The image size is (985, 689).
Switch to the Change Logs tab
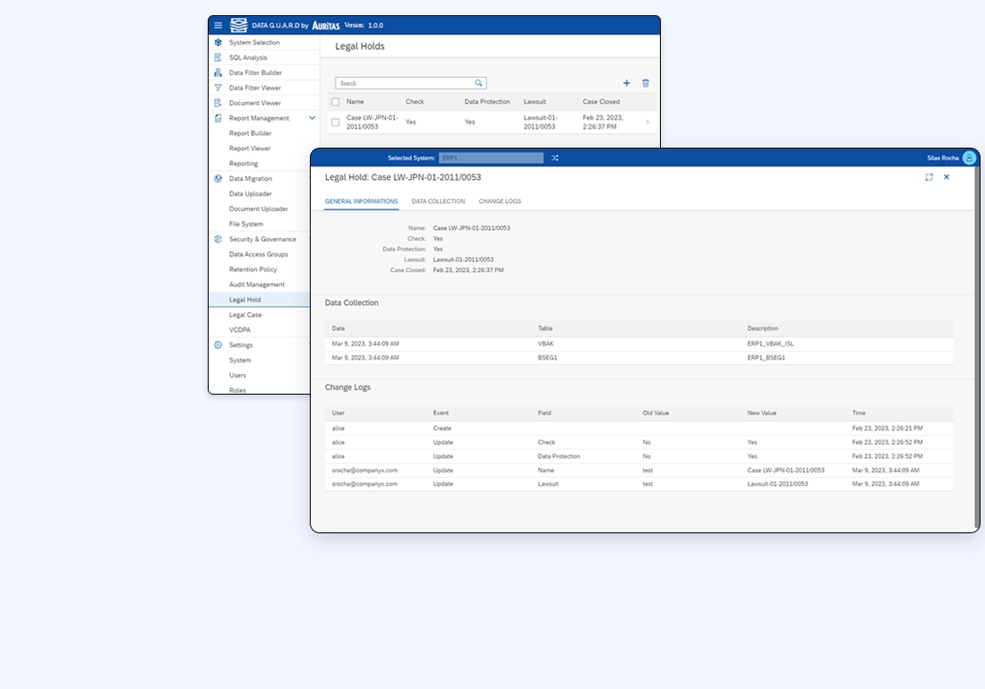click(x=500, y=201)
